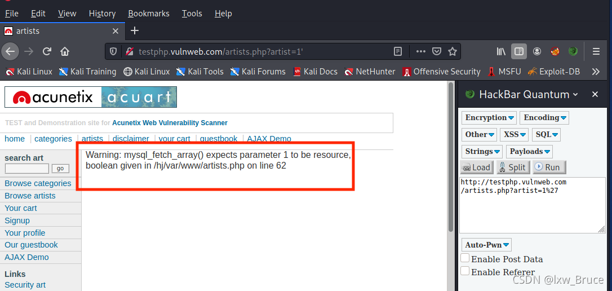Click the page vertical scrollbar
The height and width of the screenshot is (291, 612).
pos(451,156)
